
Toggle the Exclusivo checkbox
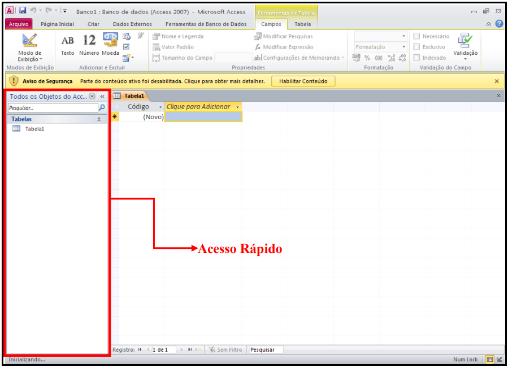click(x=417, y=47)
